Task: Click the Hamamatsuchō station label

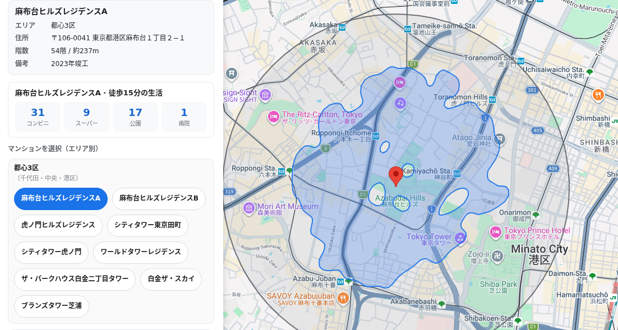Action: 583,298
